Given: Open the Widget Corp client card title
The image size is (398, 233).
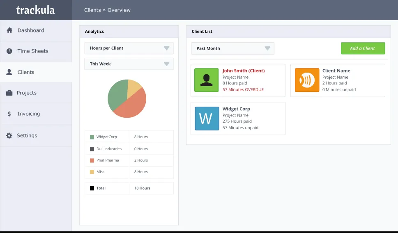Looking at the screenshot, I should coord(236,109).
